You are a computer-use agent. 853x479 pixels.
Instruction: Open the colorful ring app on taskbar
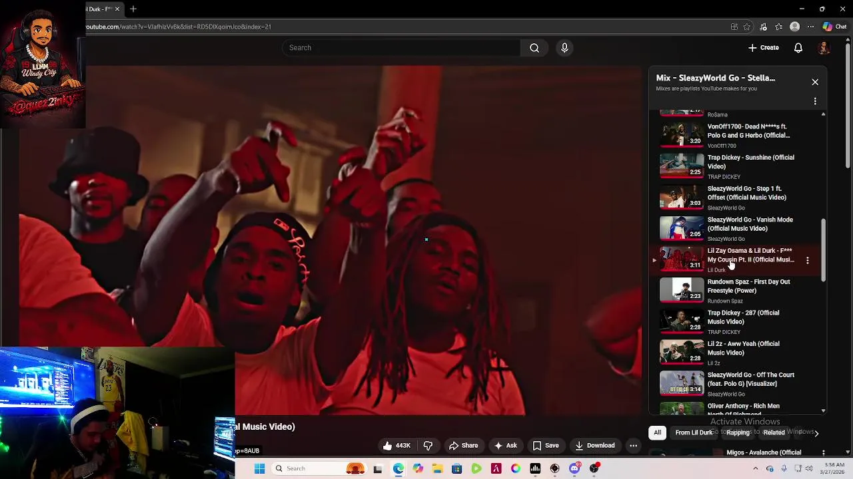pyautogui.click(x=516, y=468)
